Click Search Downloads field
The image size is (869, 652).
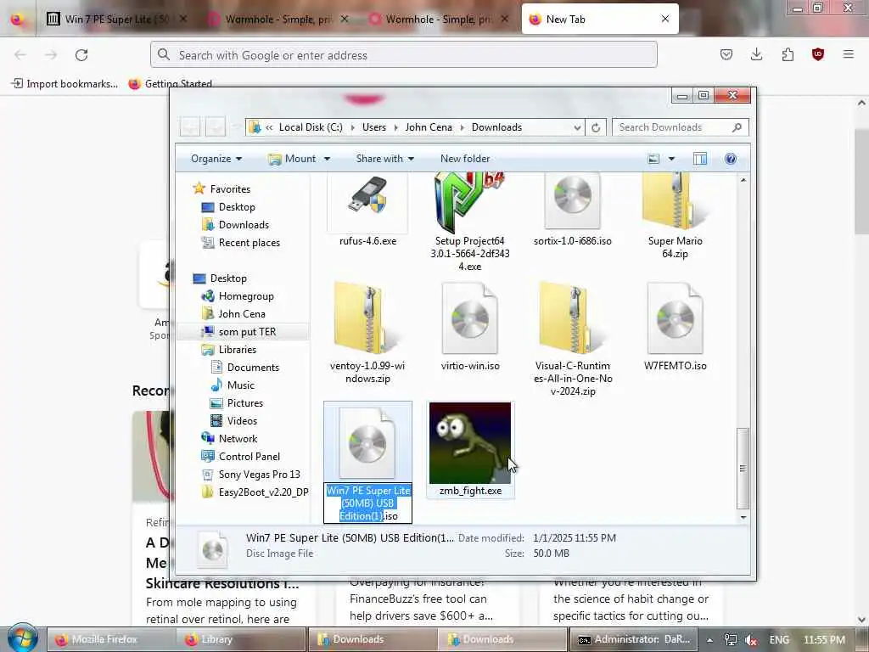coord(680,127)
